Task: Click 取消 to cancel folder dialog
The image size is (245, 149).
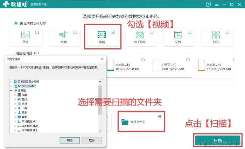Action: (92, 140)
